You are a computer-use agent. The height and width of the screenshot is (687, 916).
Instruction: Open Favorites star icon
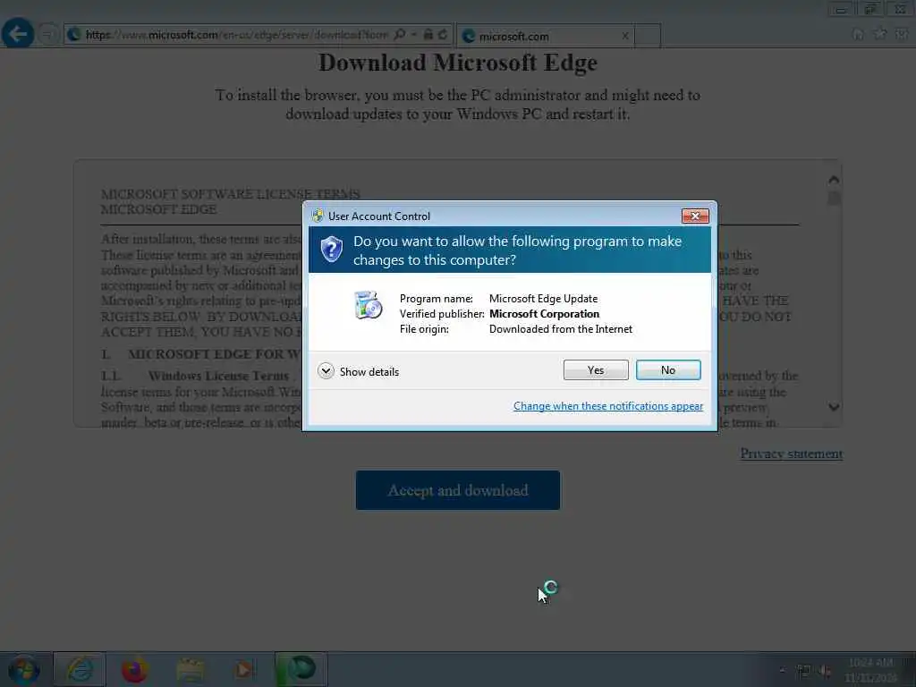pyautogui.click(x=879, y=34)
